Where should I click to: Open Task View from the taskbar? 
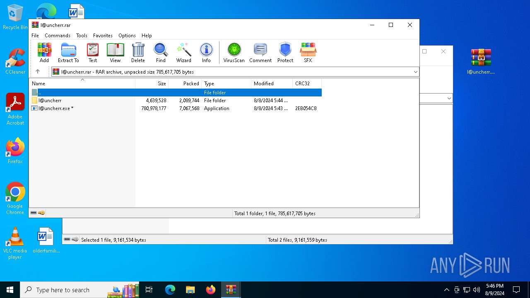149,290
